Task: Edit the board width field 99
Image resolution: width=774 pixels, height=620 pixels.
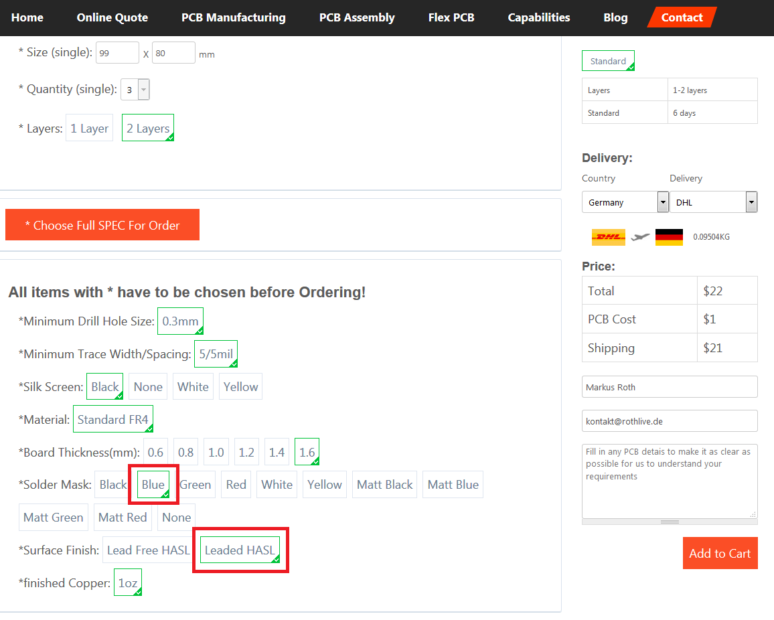Action: pyautogui.click(x=117, y=53)
